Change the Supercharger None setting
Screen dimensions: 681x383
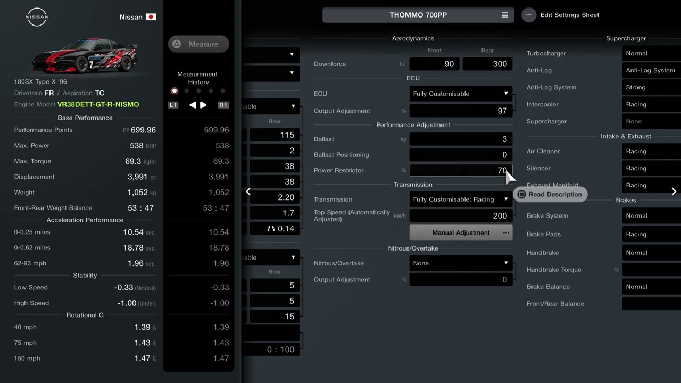651,121
